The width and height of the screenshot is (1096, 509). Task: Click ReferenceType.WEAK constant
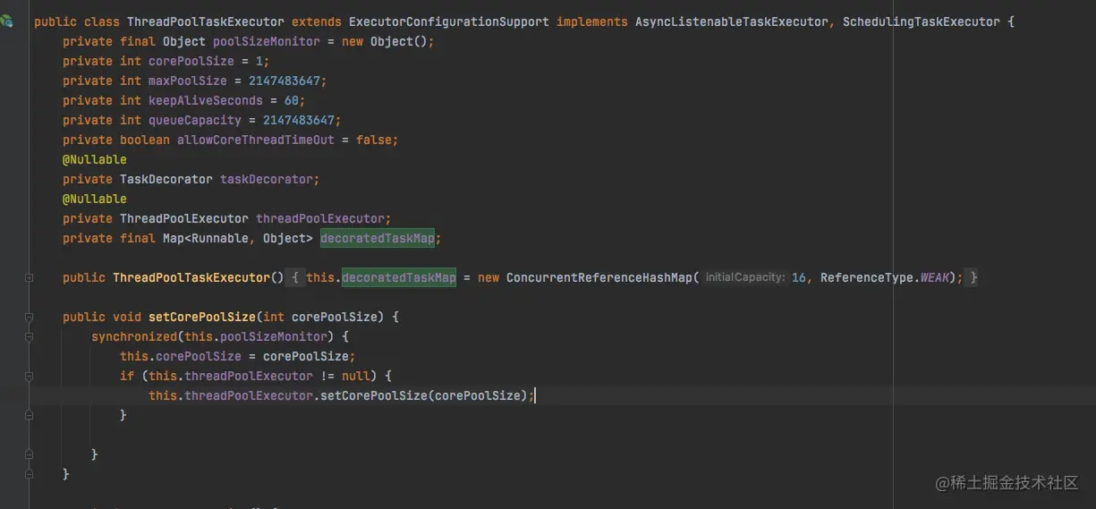[884, 278]
